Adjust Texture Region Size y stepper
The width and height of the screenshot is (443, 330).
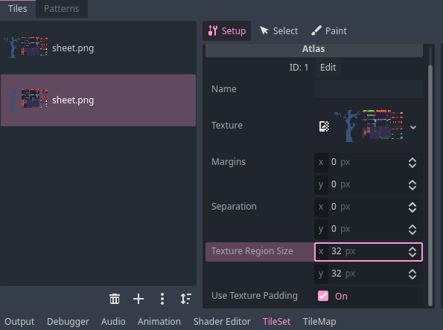(412, 274)
